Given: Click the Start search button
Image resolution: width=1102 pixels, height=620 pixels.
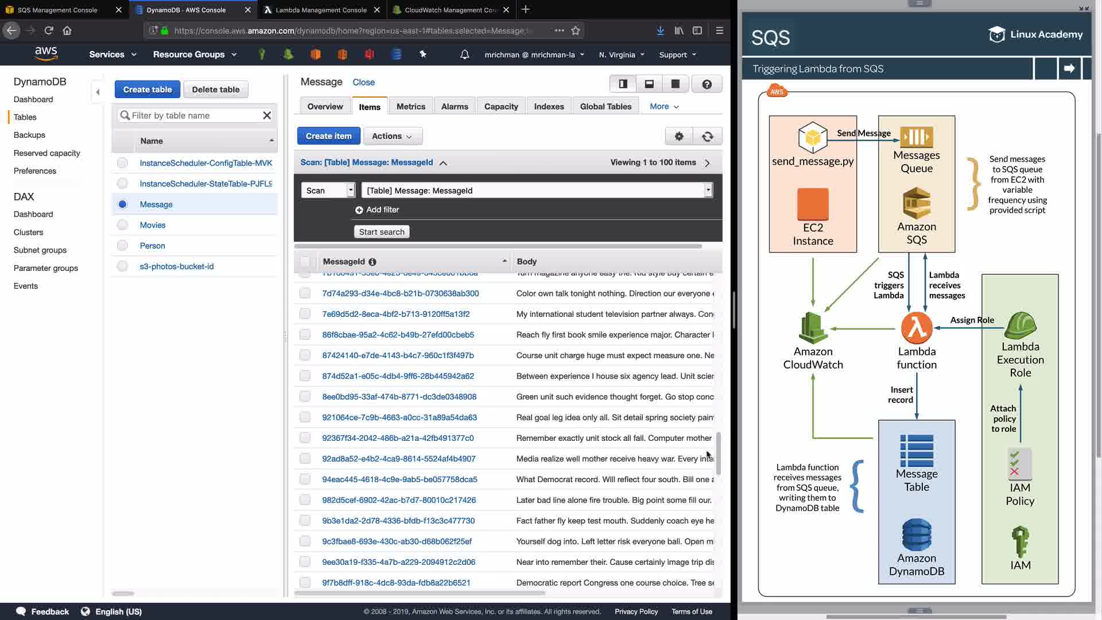Looking at the screenshot, I should click(x=382, y=232).
